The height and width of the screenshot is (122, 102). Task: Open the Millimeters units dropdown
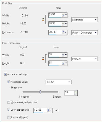[x=85, y=20]
